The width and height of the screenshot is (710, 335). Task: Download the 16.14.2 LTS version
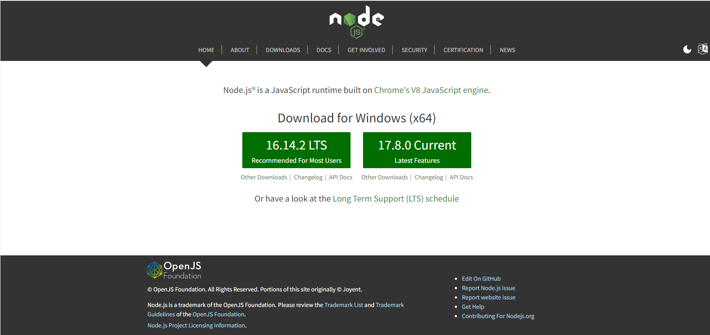[x=296, y=150]
